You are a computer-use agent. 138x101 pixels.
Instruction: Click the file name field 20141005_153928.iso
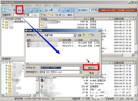(60, 68)
